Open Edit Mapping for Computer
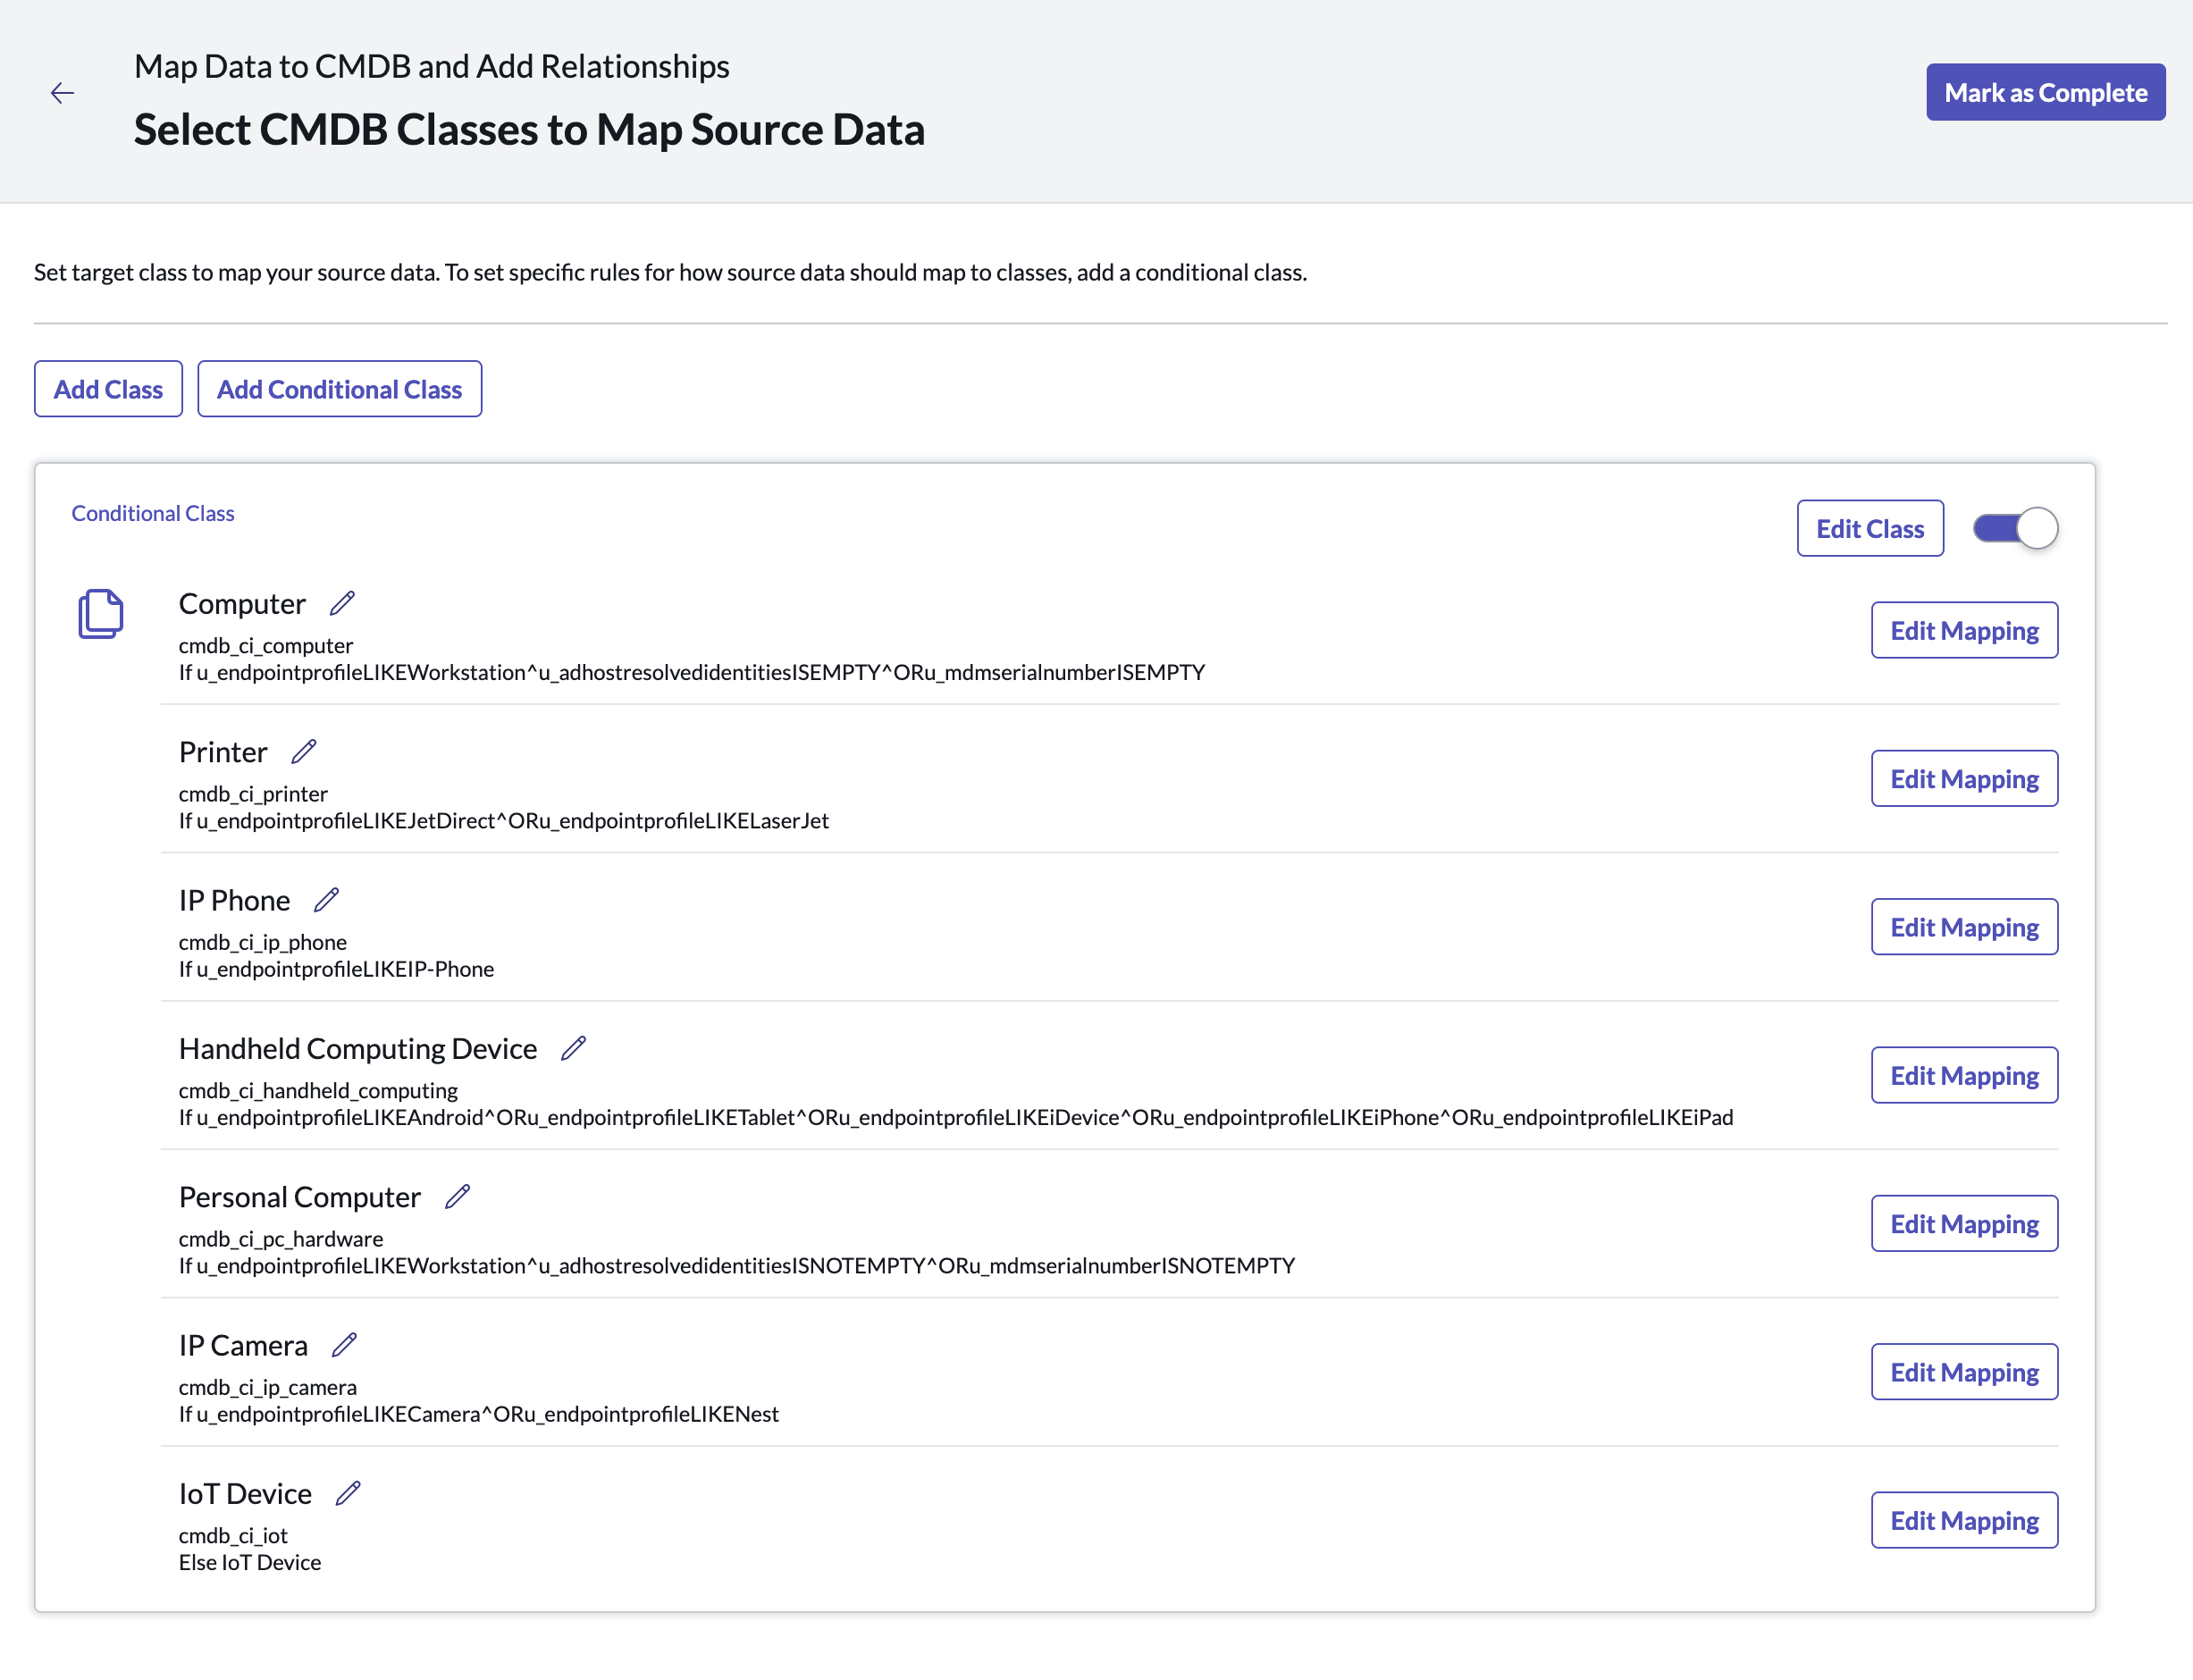Image resolution: width=2193 pixels, height=1680 pixels. click(1963, 630)
